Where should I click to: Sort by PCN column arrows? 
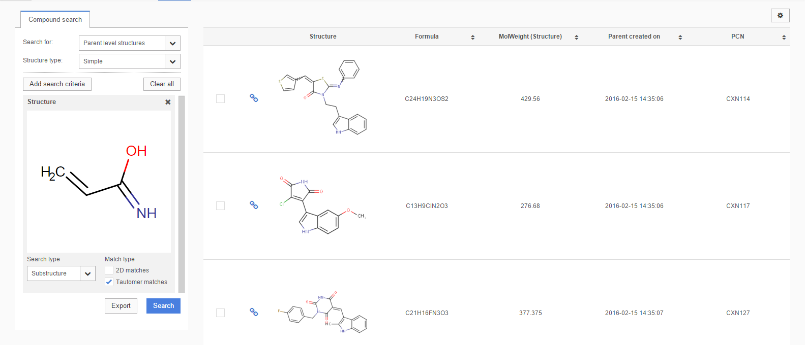click(784, 37)
